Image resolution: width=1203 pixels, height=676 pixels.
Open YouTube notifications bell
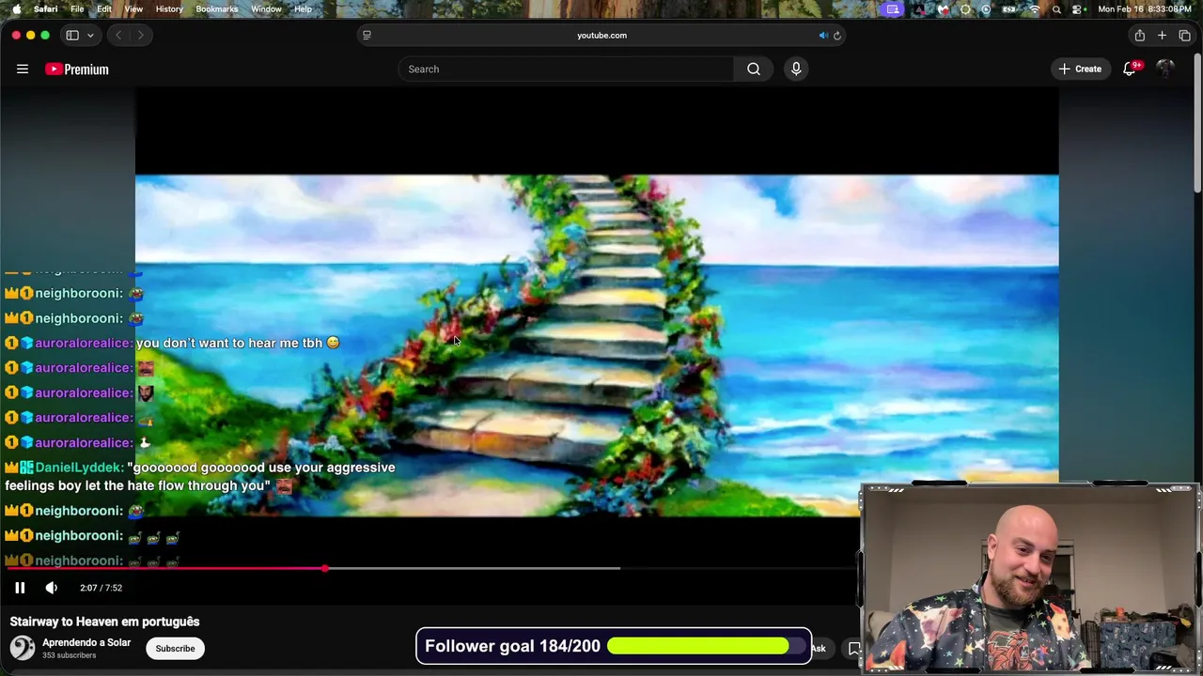pos(1130,69)
